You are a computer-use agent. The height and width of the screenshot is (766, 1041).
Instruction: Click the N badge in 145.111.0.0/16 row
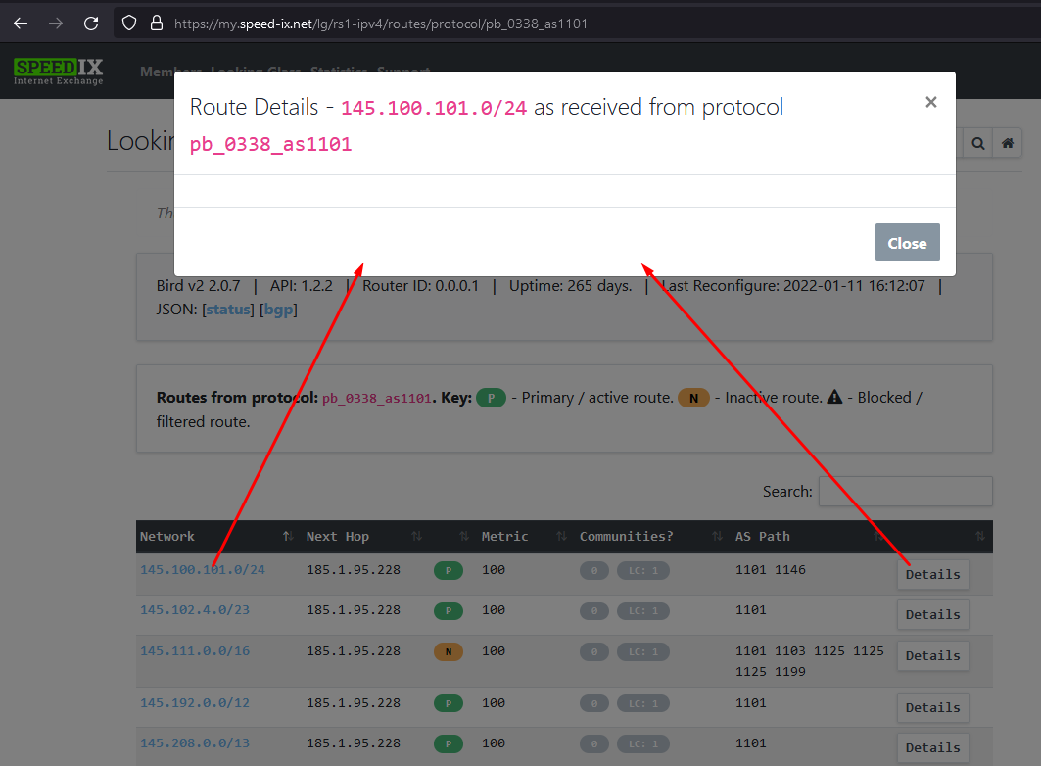(449, 651)
